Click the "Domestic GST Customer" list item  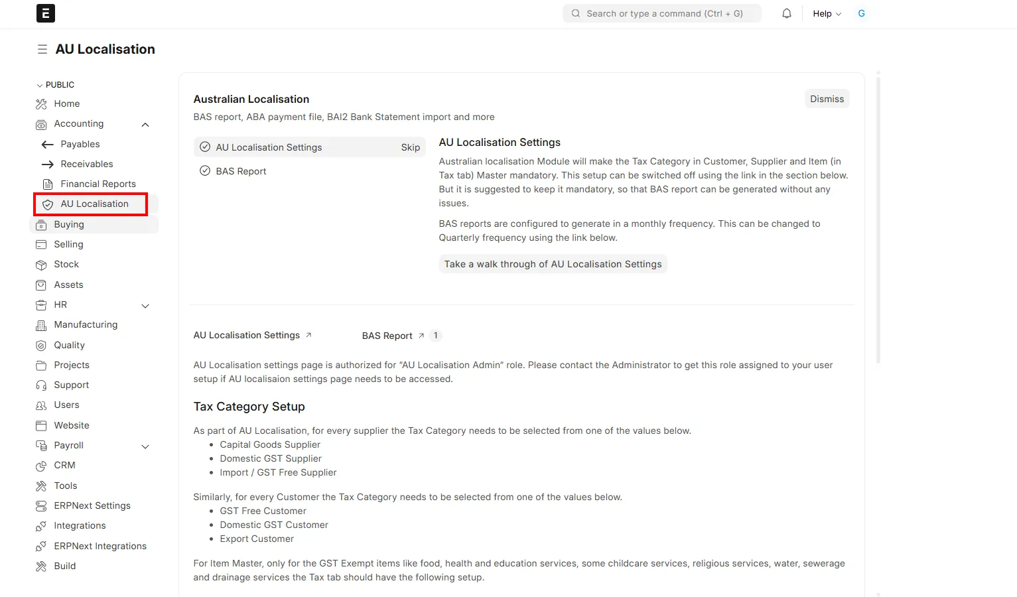coord(274,525)
